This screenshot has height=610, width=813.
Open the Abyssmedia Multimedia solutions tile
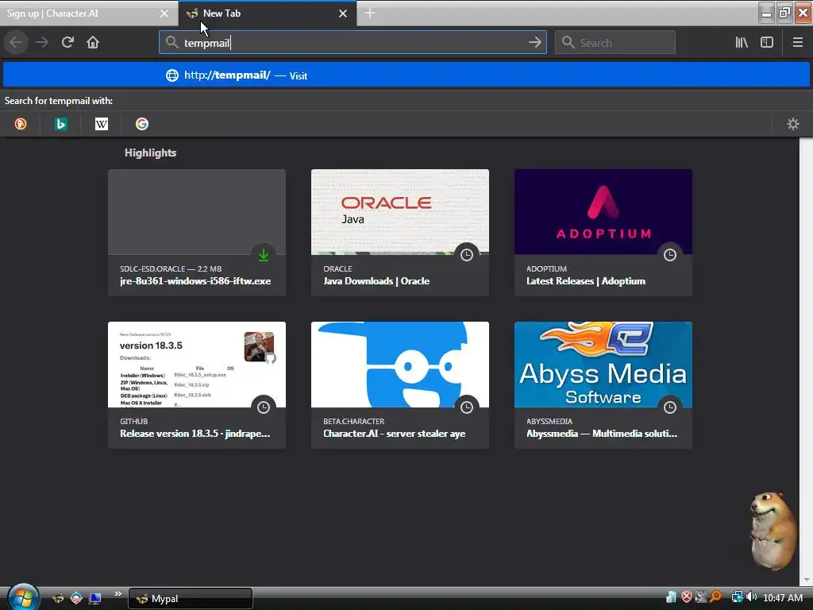(603, 385)
